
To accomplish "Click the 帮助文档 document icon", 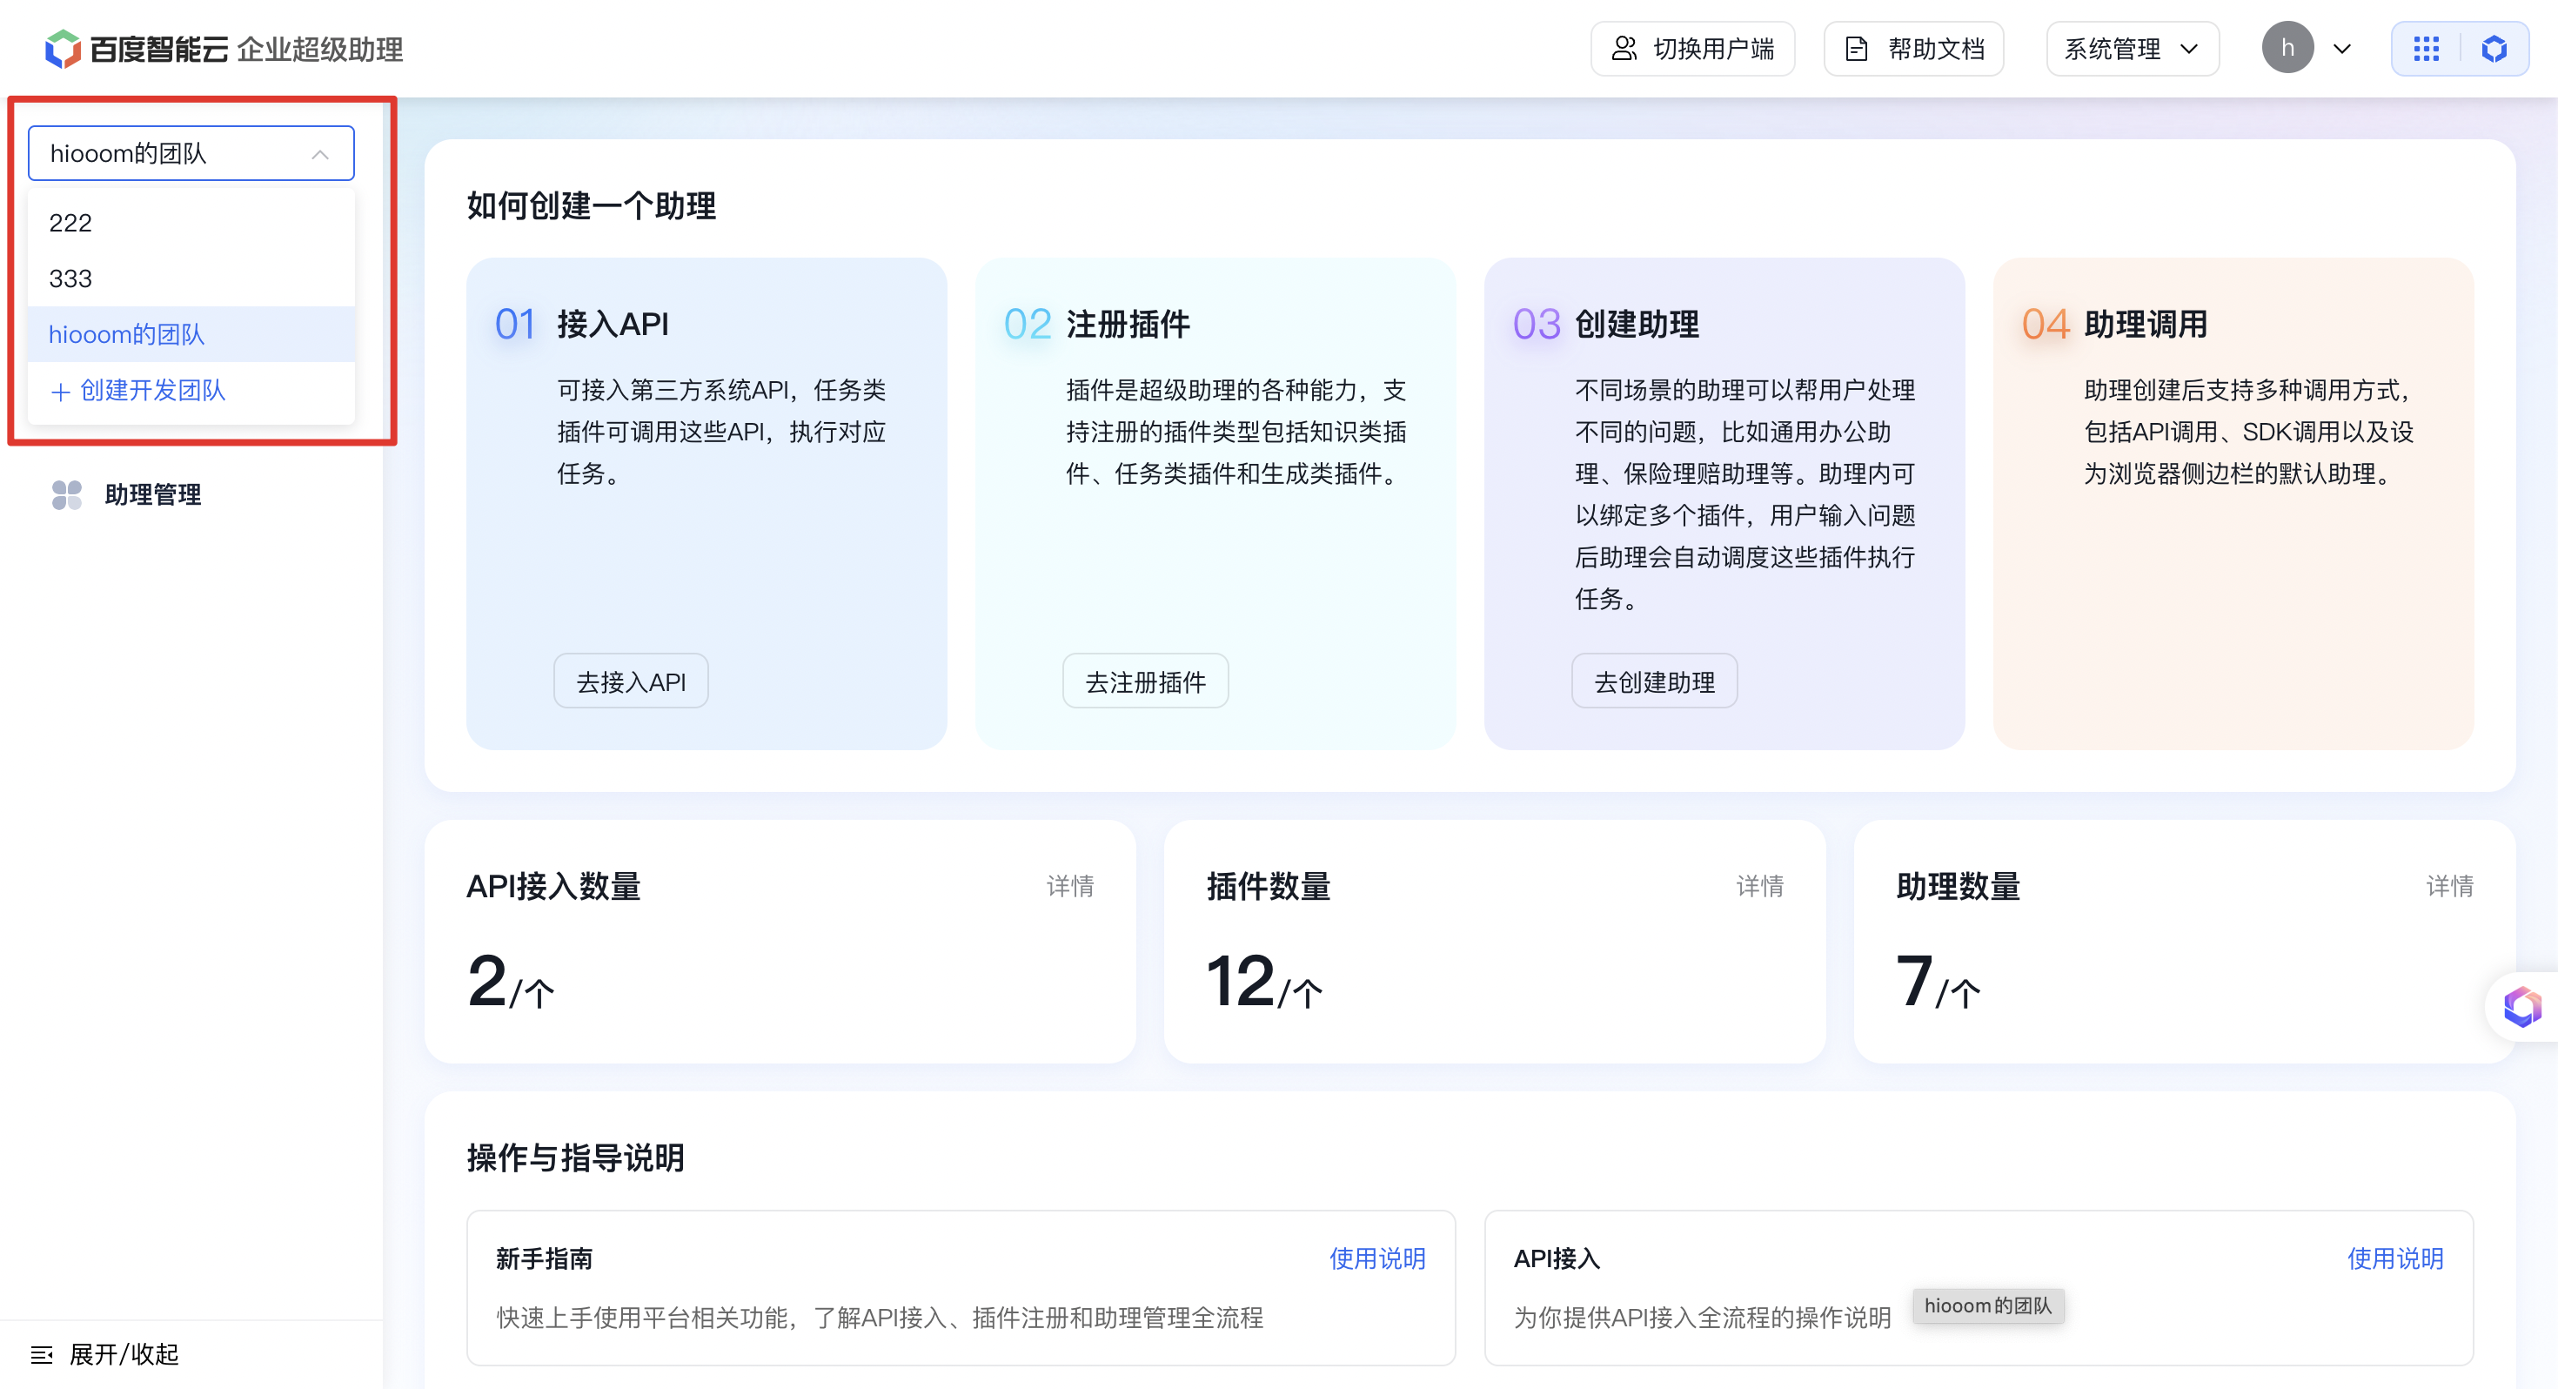I will 1856,49.
